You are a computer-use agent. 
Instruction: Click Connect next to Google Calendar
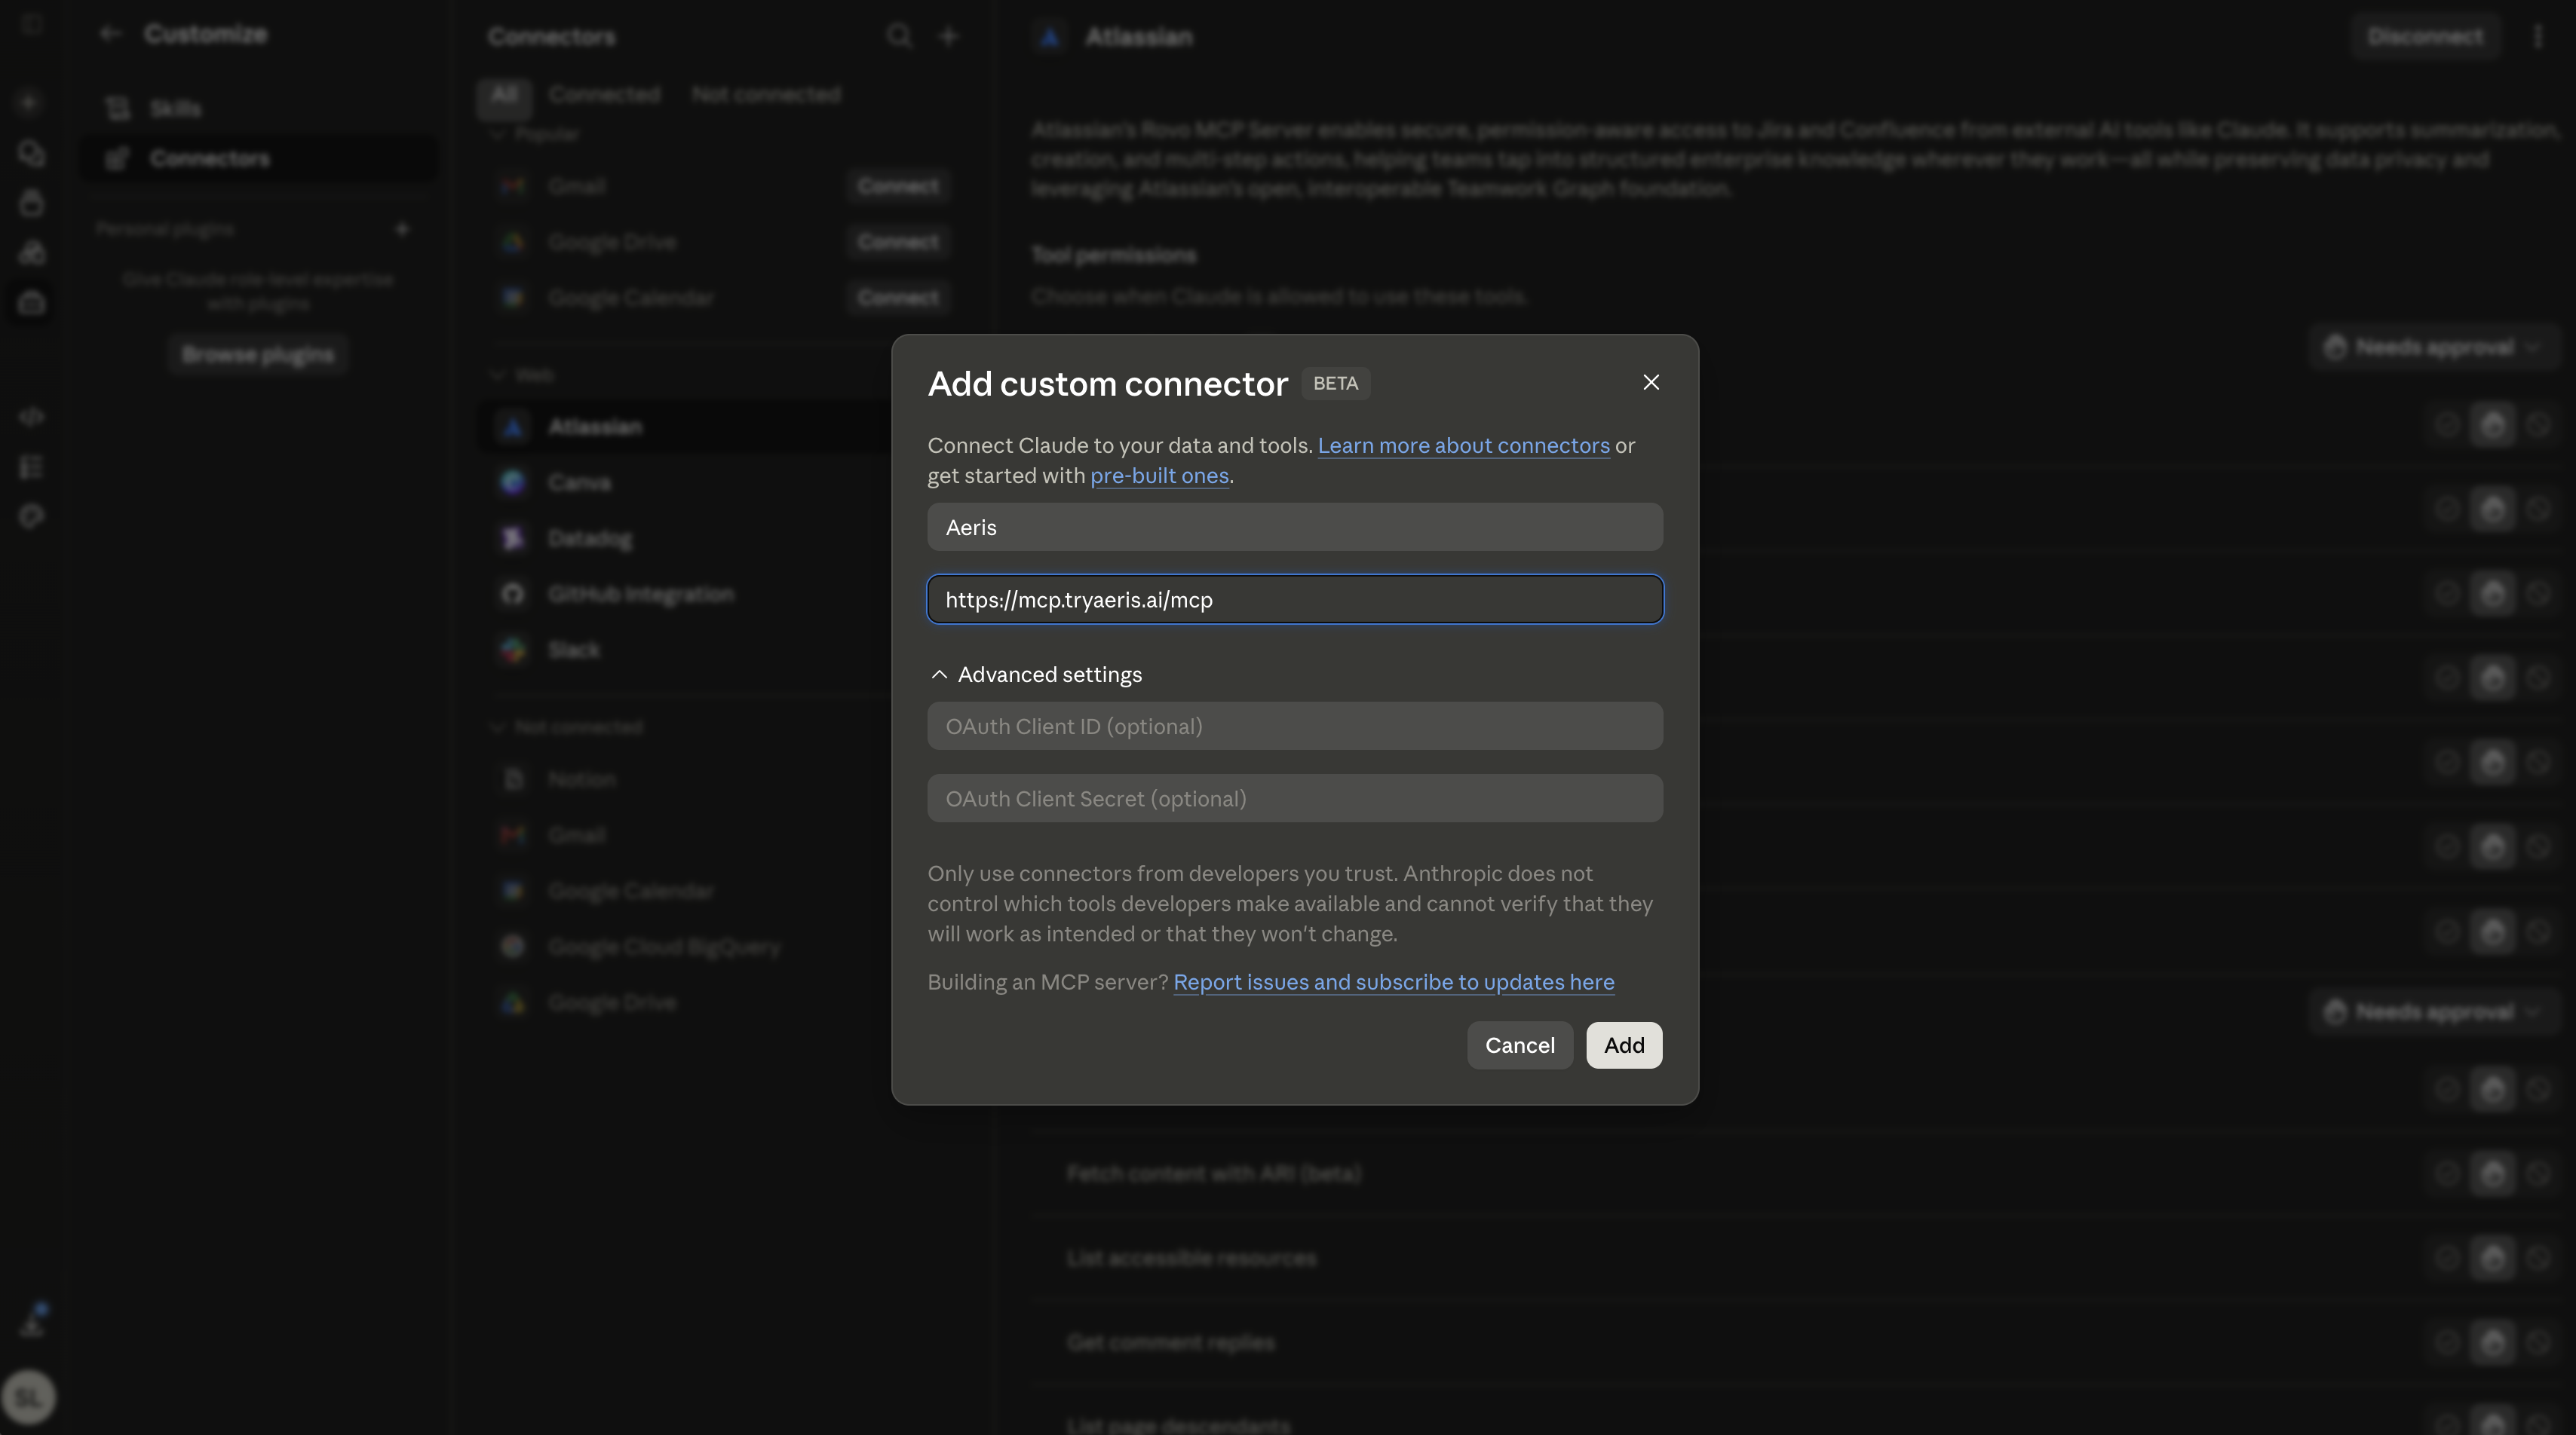click(x=897, y=298)
